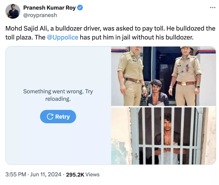This screenshot has width=219, height=185.
Task: Open the three-dot more options menu
Action: pos(213,7)
